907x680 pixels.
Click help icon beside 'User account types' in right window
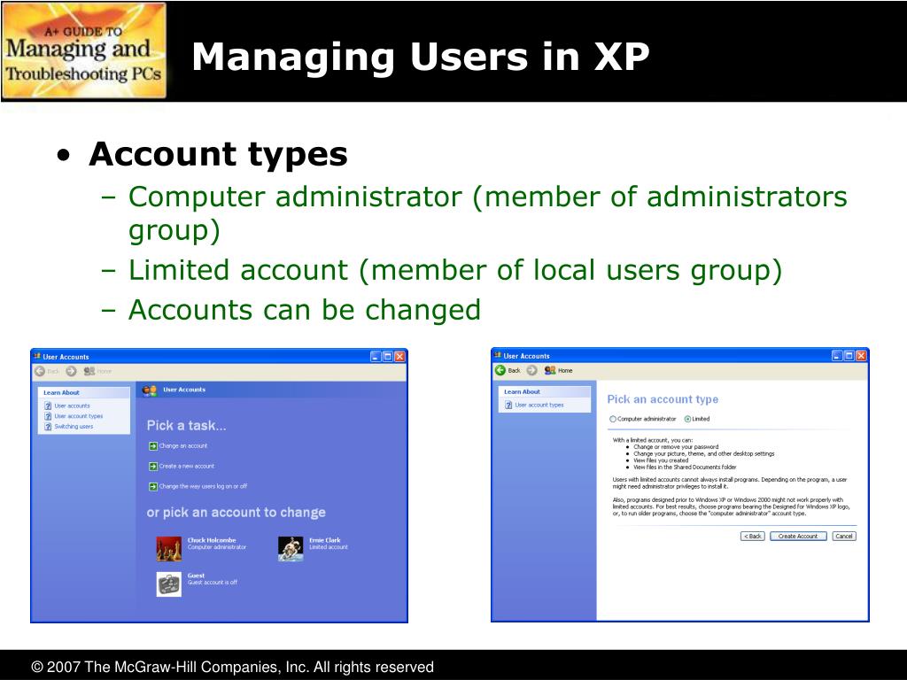pyautogui.click(x=508, y=405)
